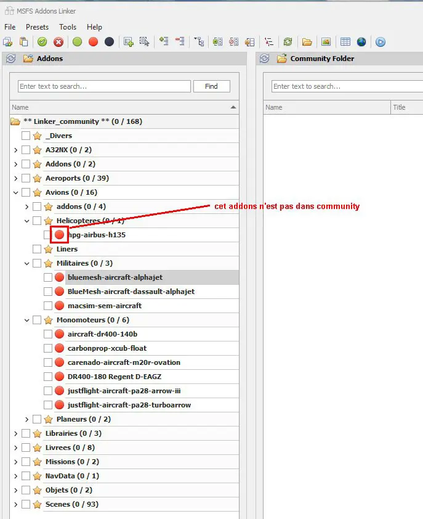The height and width of the screenshot is (519, 423).
Task: Tick the aircraft-dr400-140b checkbox
Action: pos(48,334)
